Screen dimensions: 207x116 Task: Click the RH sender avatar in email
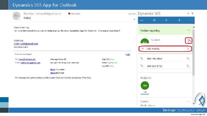coord(16,16)
